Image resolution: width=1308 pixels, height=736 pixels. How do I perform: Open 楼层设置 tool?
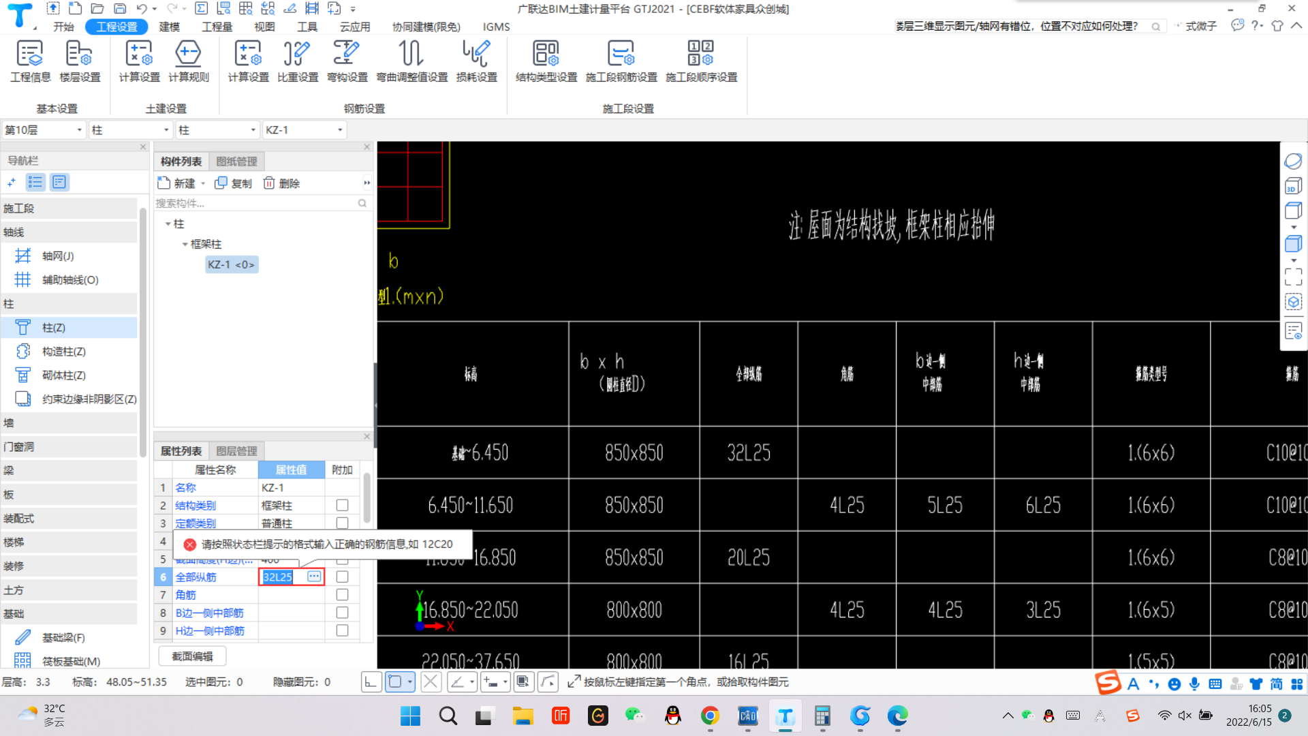point(80,61)
